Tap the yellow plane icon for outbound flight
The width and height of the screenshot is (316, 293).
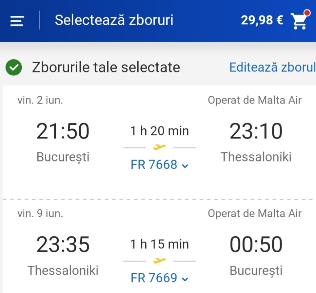pyautogui.click(x=160, y=147)
